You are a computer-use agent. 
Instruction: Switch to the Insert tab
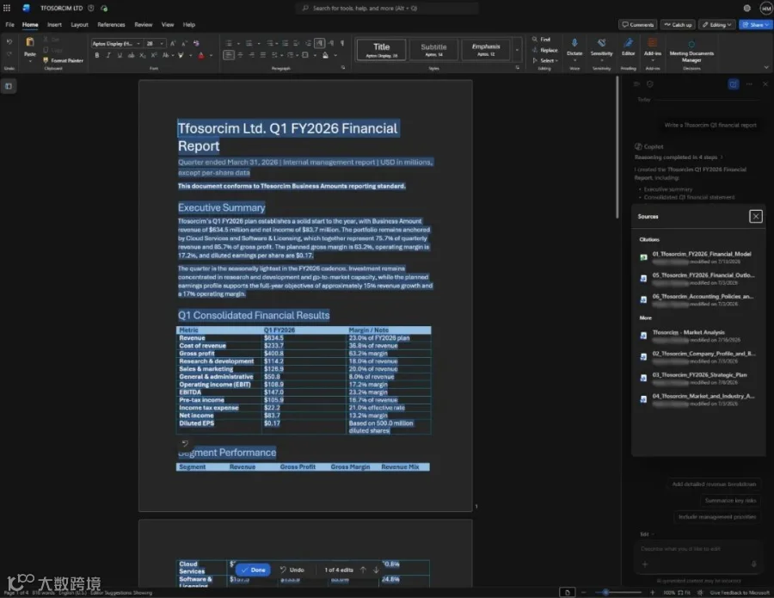pos(54,25)
